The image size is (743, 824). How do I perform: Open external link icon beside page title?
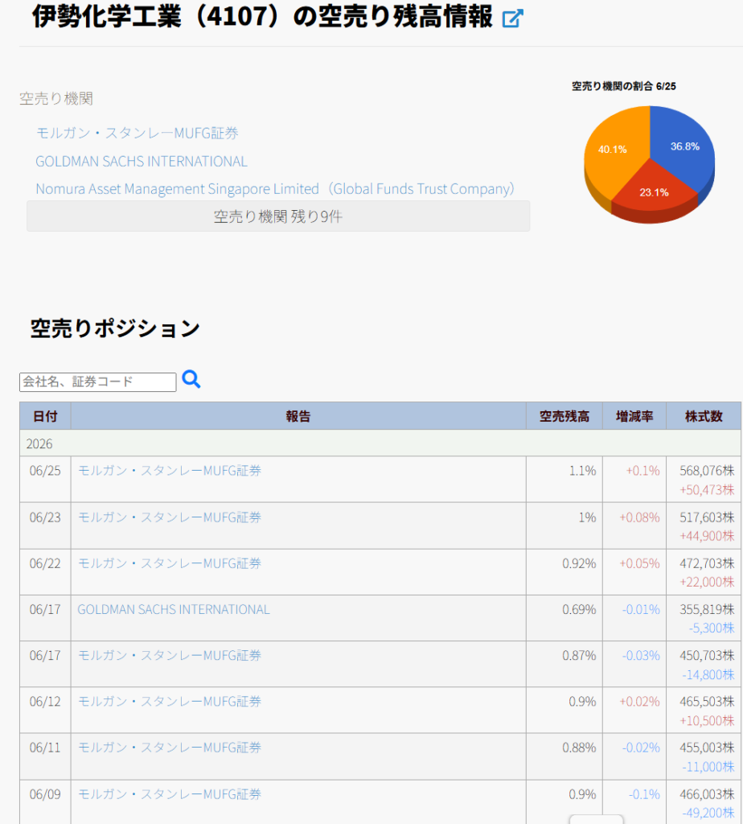pyautogui.click(x=512, y=19)
